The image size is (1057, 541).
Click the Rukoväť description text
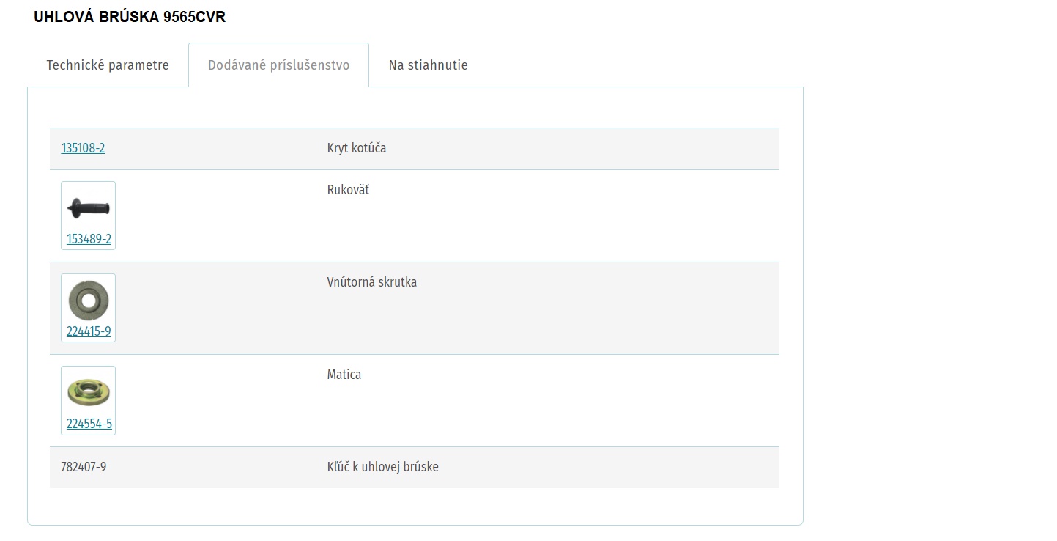coord(348,190)
